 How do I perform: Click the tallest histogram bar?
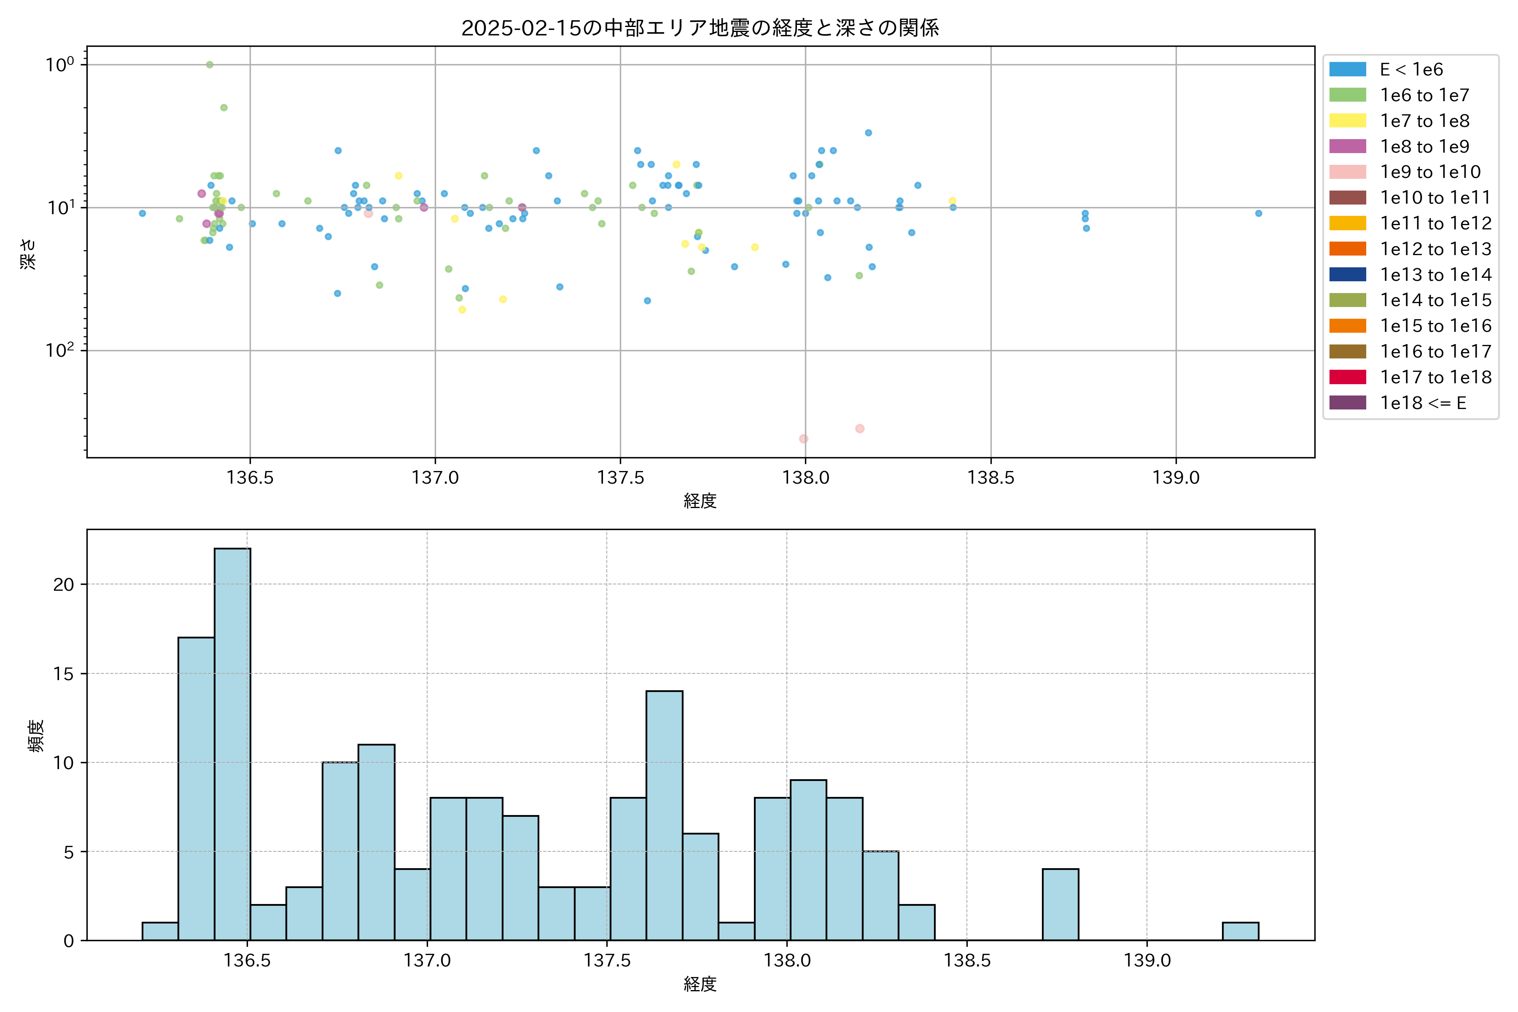pos(232,742)
